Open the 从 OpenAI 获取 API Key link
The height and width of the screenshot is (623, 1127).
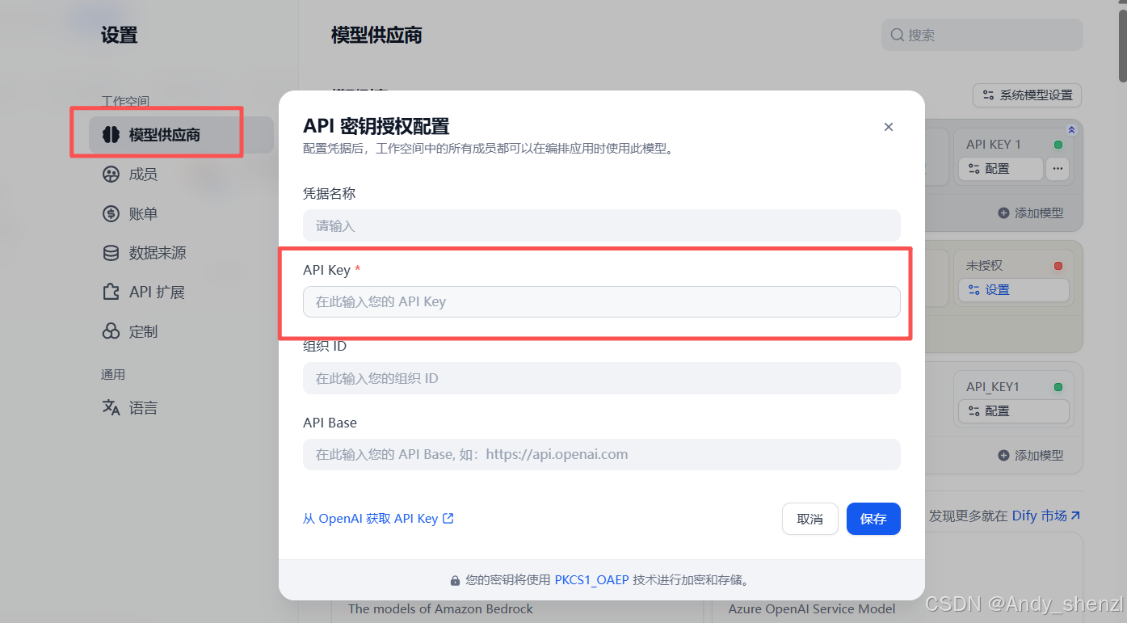[x=378, y=519]
